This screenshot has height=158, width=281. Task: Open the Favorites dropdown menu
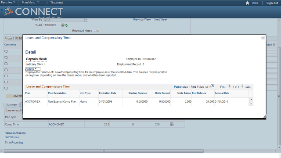(x=8, y=3)
